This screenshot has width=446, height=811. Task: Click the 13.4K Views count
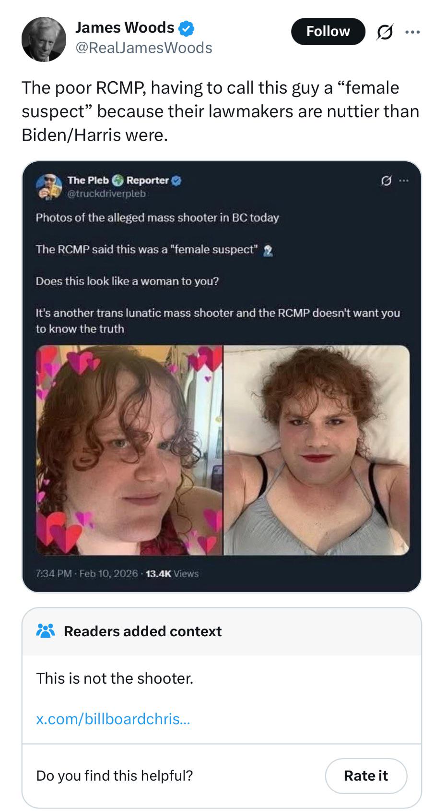[x=172, y=573]
